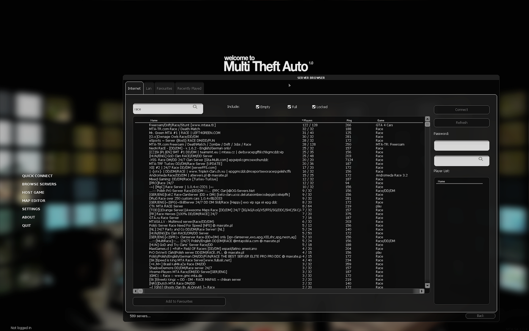Click the horizontal scrollbar left arrow
Viewport: 529px width, 331px height.
click(x=135, y=291)
